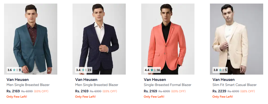
Task: Open the cream beige blazer product image
Action: pos(236,38)
